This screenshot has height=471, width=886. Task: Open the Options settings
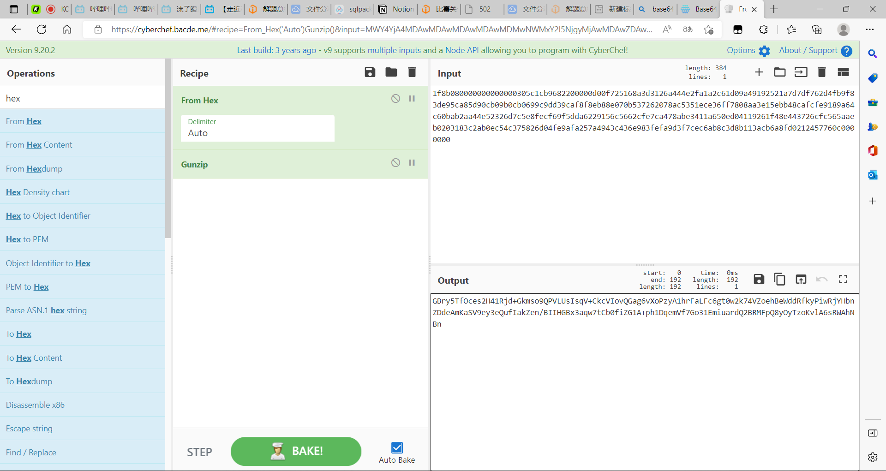click(x=748, y=51)
